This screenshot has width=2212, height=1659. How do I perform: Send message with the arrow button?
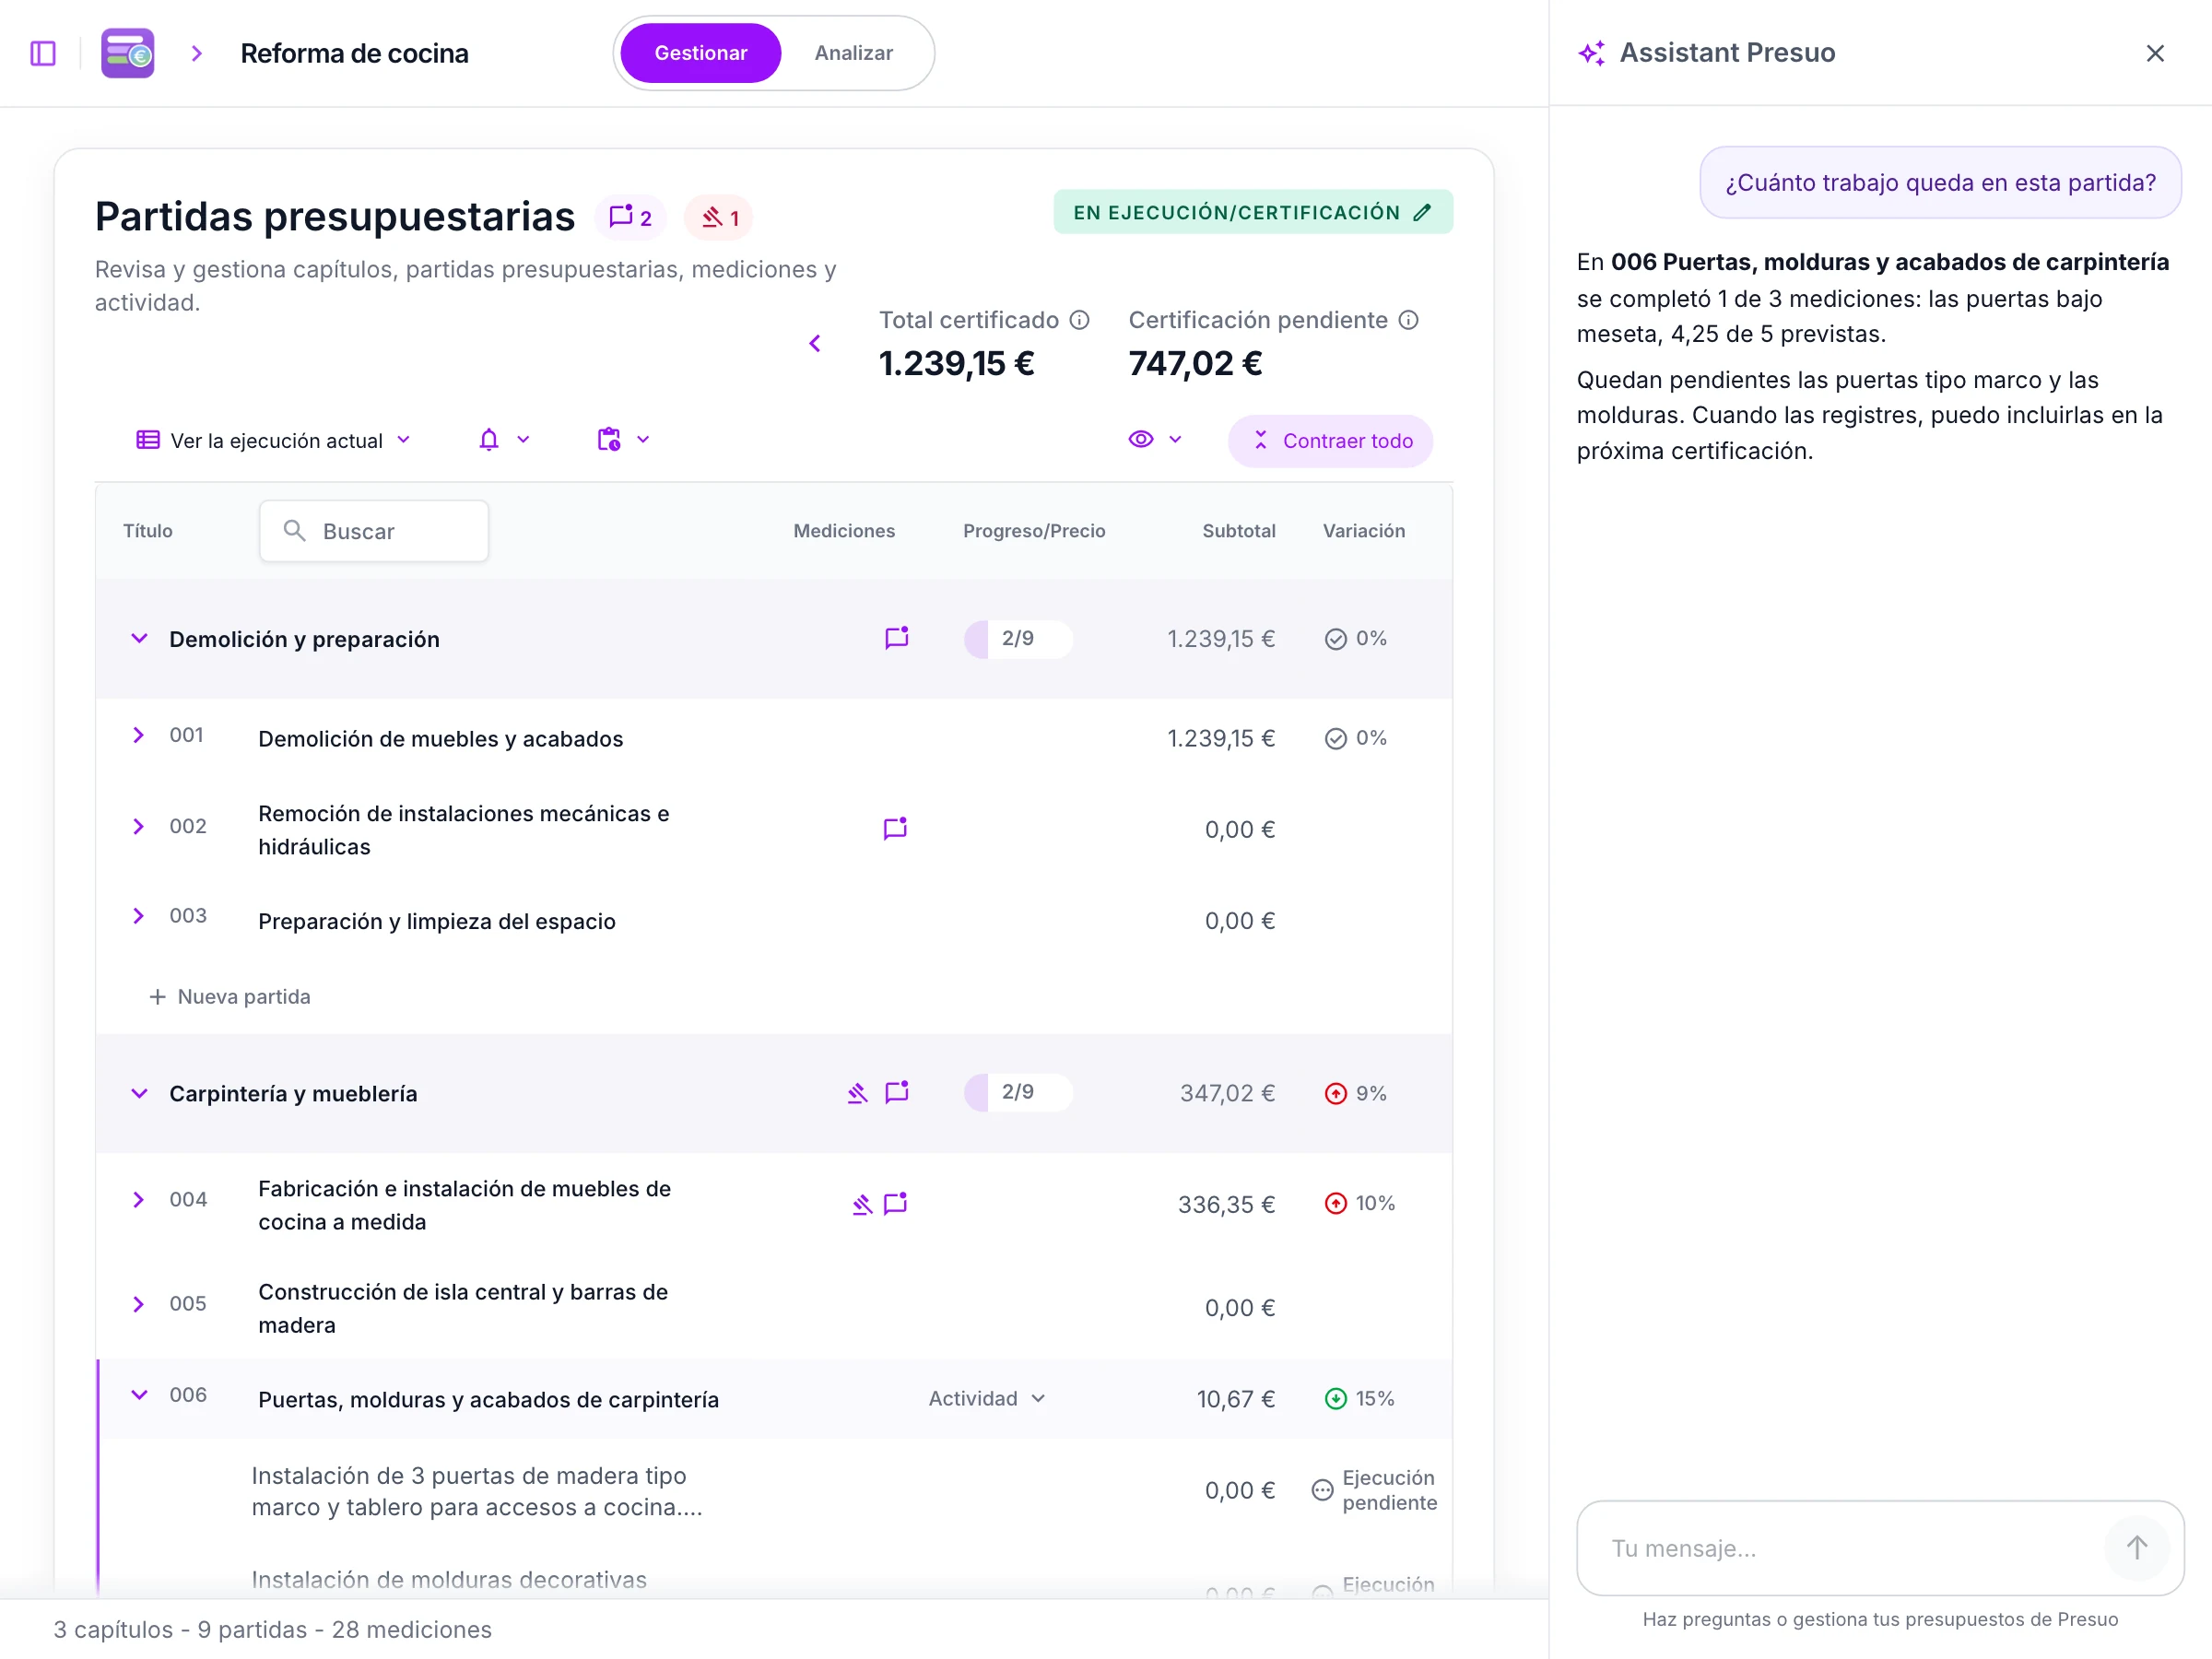pos(2137,1548)
